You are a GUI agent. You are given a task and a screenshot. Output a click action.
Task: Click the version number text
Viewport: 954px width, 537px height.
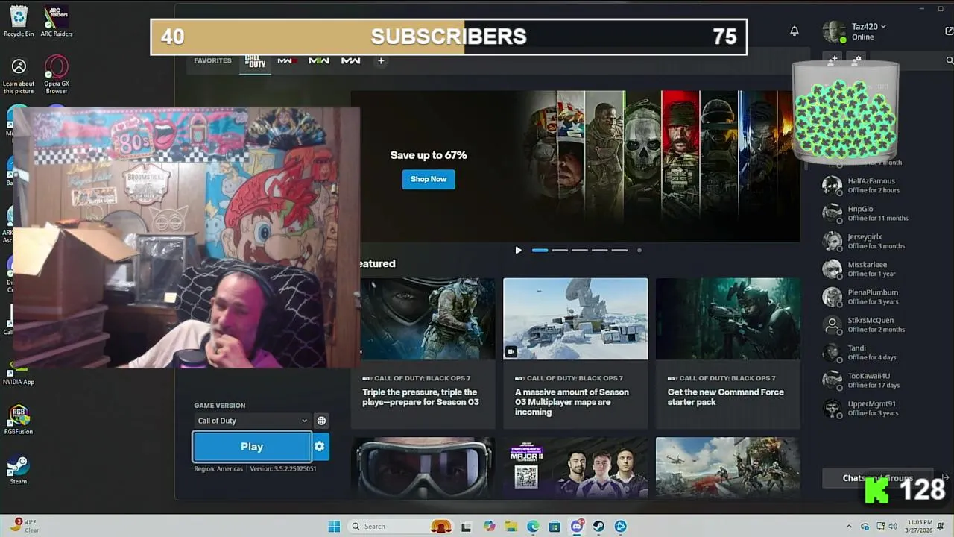point(283,468)
